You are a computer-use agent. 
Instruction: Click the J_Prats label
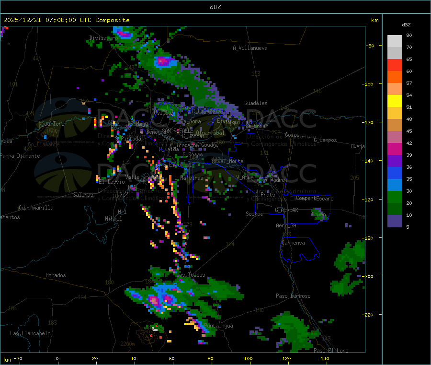tap(265, 195)
